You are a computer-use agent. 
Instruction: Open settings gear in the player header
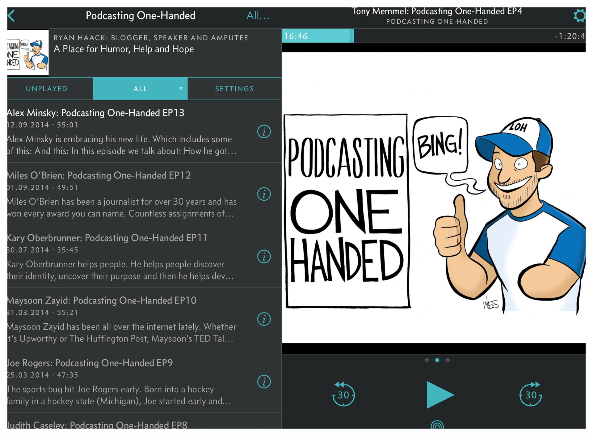pos(580,16)
